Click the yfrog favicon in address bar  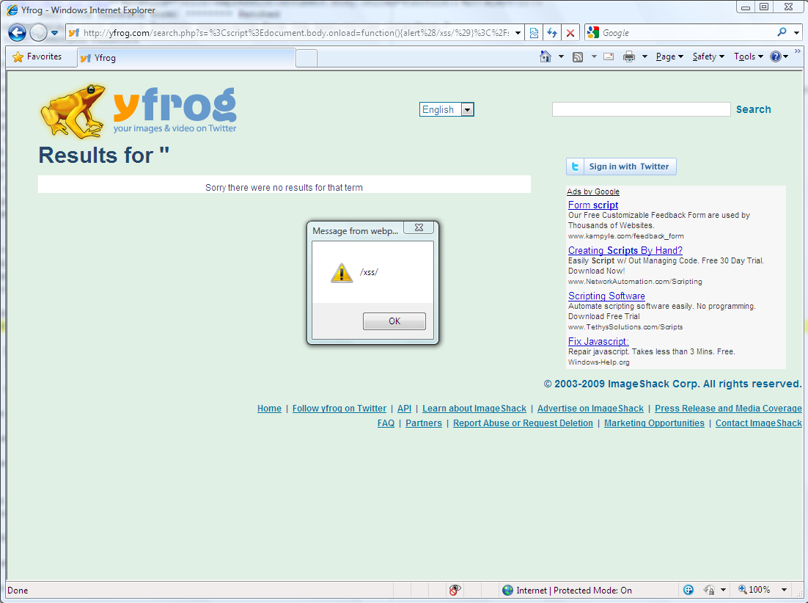click(x=74, y=33)
